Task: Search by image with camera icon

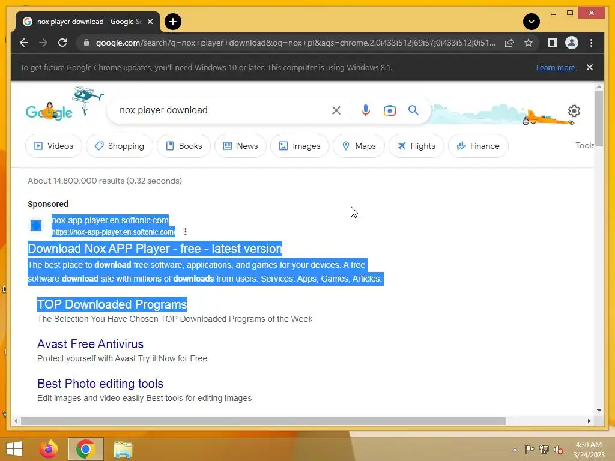Action: pyautogui.click(x=389, y=110)
